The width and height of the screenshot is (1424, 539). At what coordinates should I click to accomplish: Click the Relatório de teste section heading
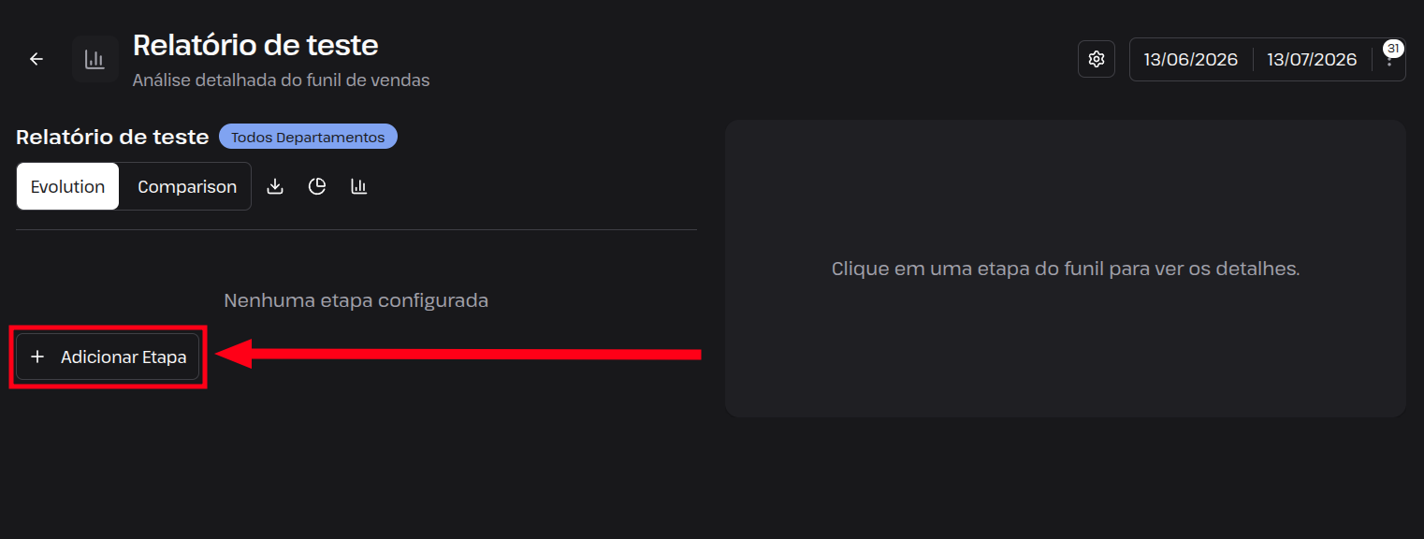(x=112, y=137)
